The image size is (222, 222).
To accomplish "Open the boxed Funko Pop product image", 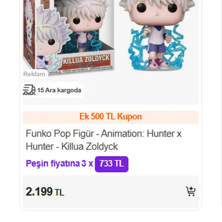I will tap(69, 37).
